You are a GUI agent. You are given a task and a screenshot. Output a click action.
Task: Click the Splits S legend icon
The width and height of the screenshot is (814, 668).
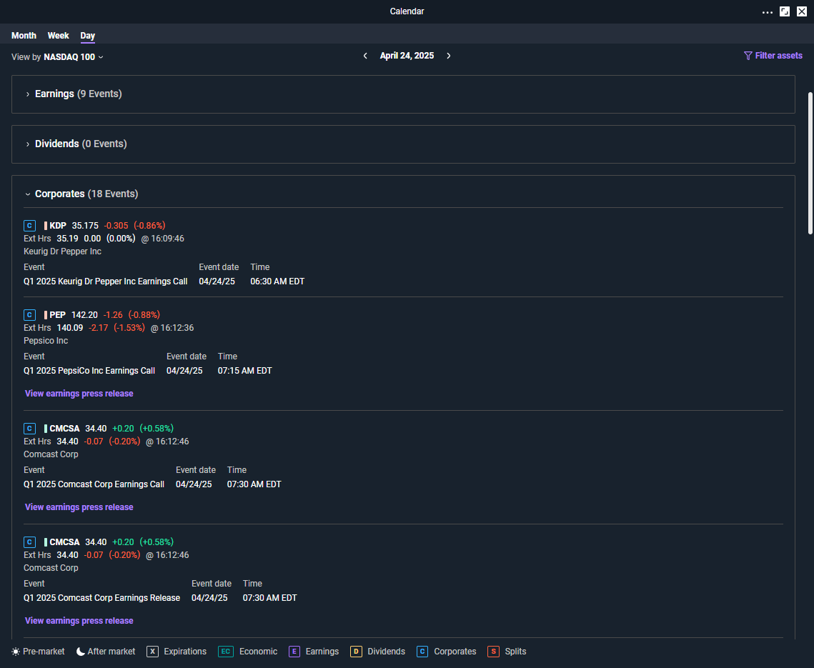493,652
